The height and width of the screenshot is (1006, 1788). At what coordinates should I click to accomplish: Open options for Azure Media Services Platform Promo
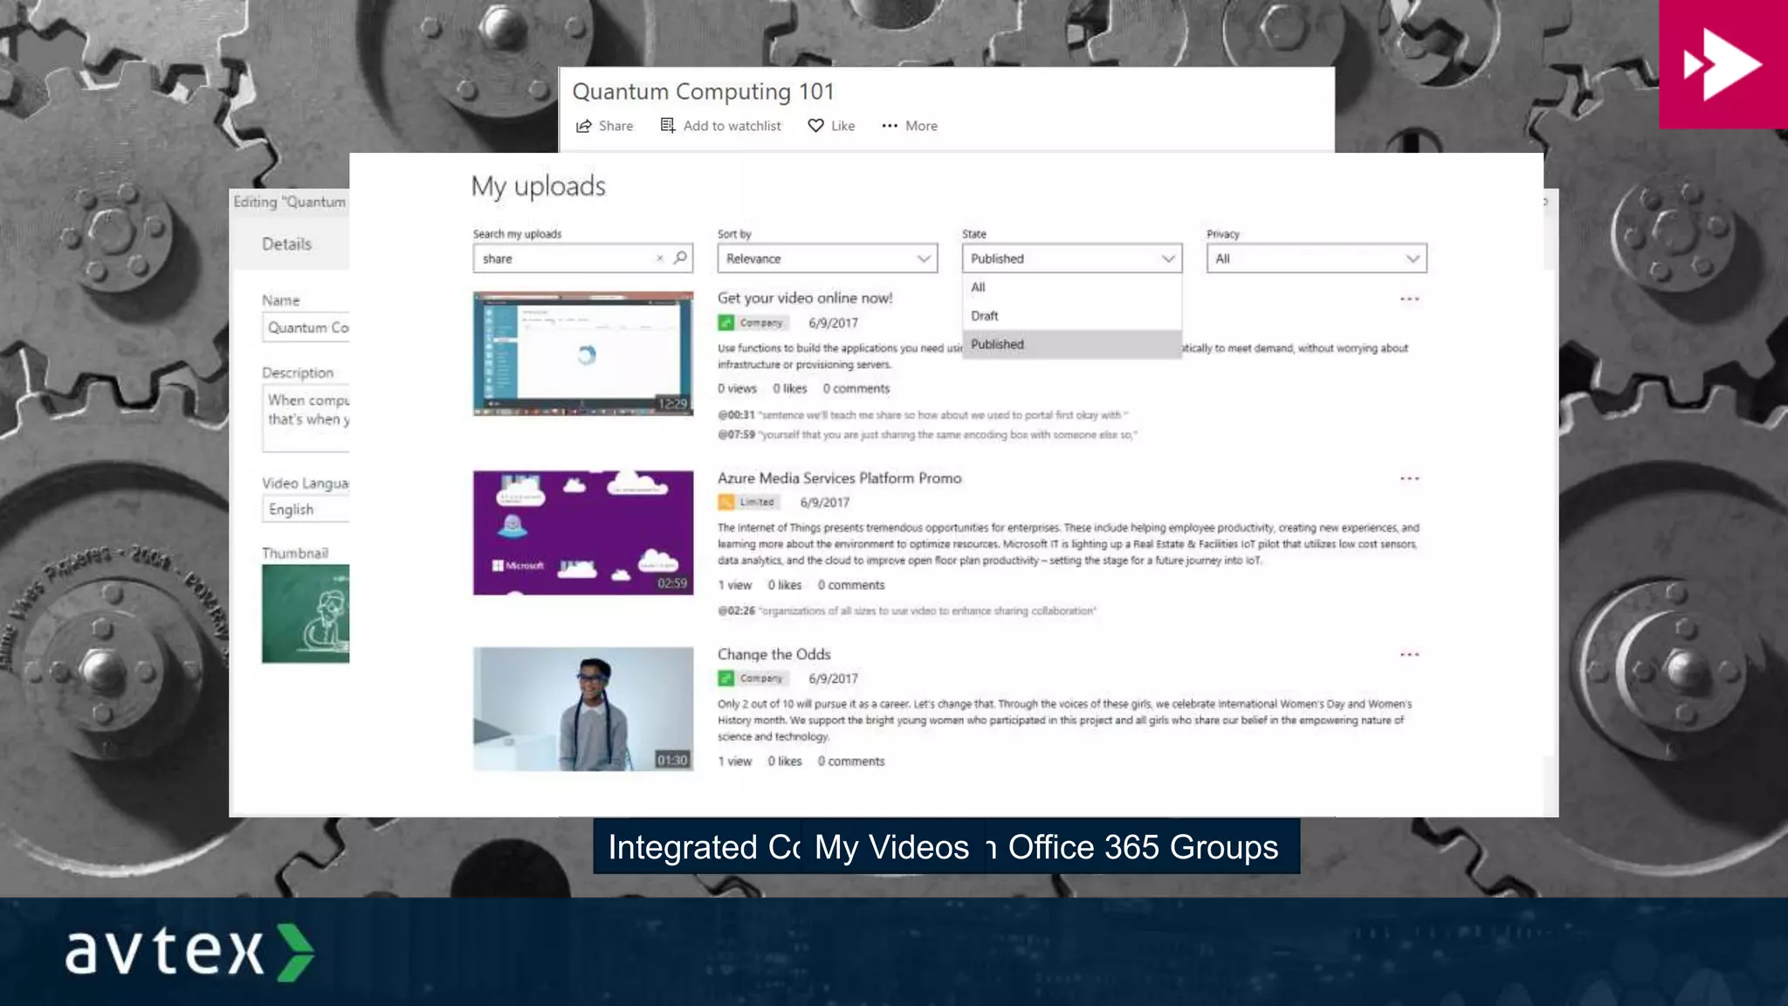pos(1409,479)
